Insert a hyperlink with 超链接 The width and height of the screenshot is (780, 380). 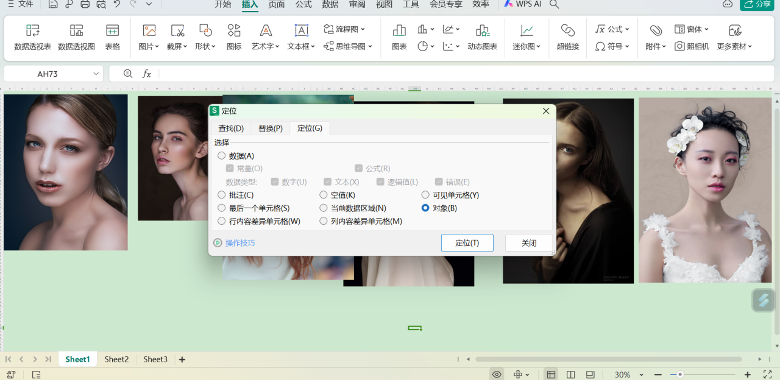click(x=568, y=37)
